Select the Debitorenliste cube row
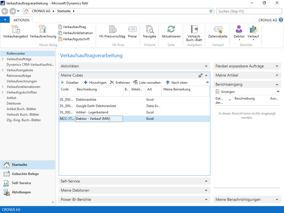This screenshot has width=284, height=213. (135, 100)
